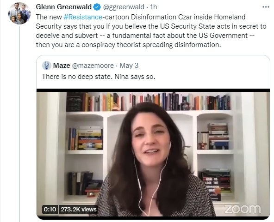Follow the #Resistance hashtag link
Viewport: 274px width, 222px height.
(x=83, y=17)
